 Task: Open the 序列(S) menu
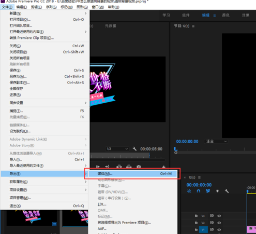(51, 7)
